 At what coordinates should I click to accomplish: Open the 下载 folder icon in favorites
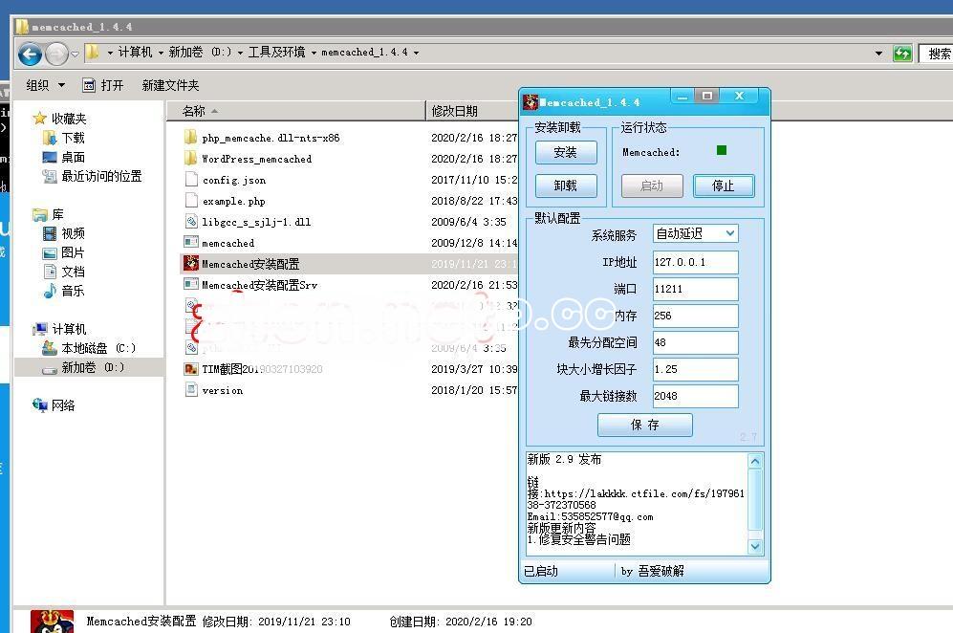tap(50, 138)
